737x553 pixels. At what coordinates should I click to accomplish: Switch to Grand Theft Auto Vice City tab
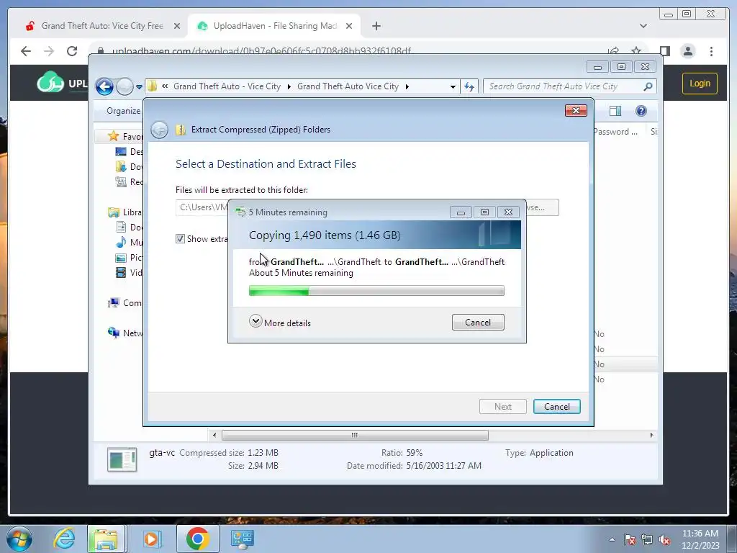(102, 26)
